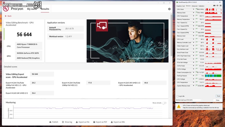
Task: Click Reset button in GPU-Z
Action: (218, 96)
